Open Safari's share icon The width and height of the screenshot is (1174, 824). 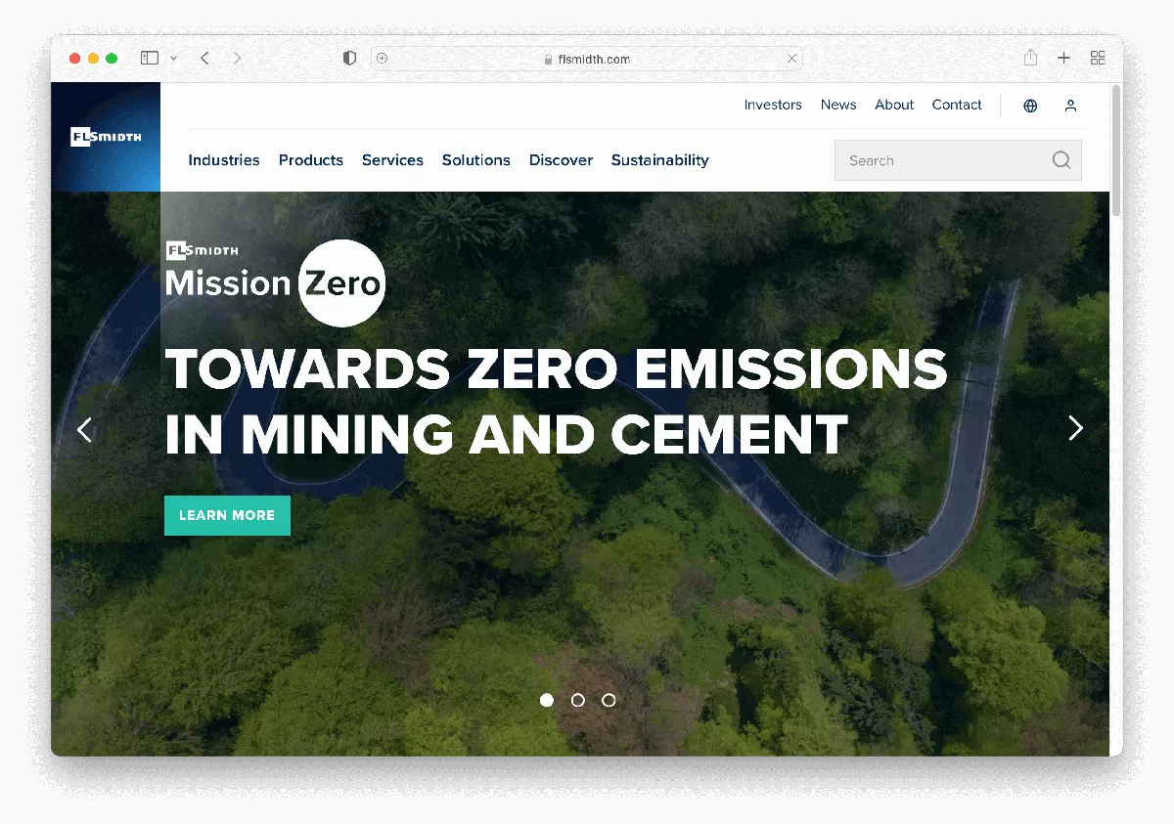pos(1030,59)
